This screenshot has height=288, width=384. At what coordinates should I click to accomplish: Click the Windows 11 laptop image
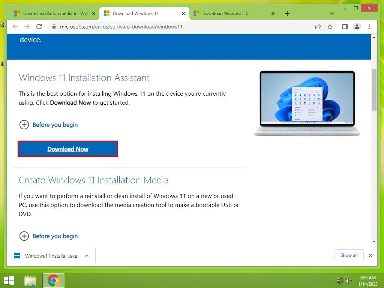click(307, 103)
